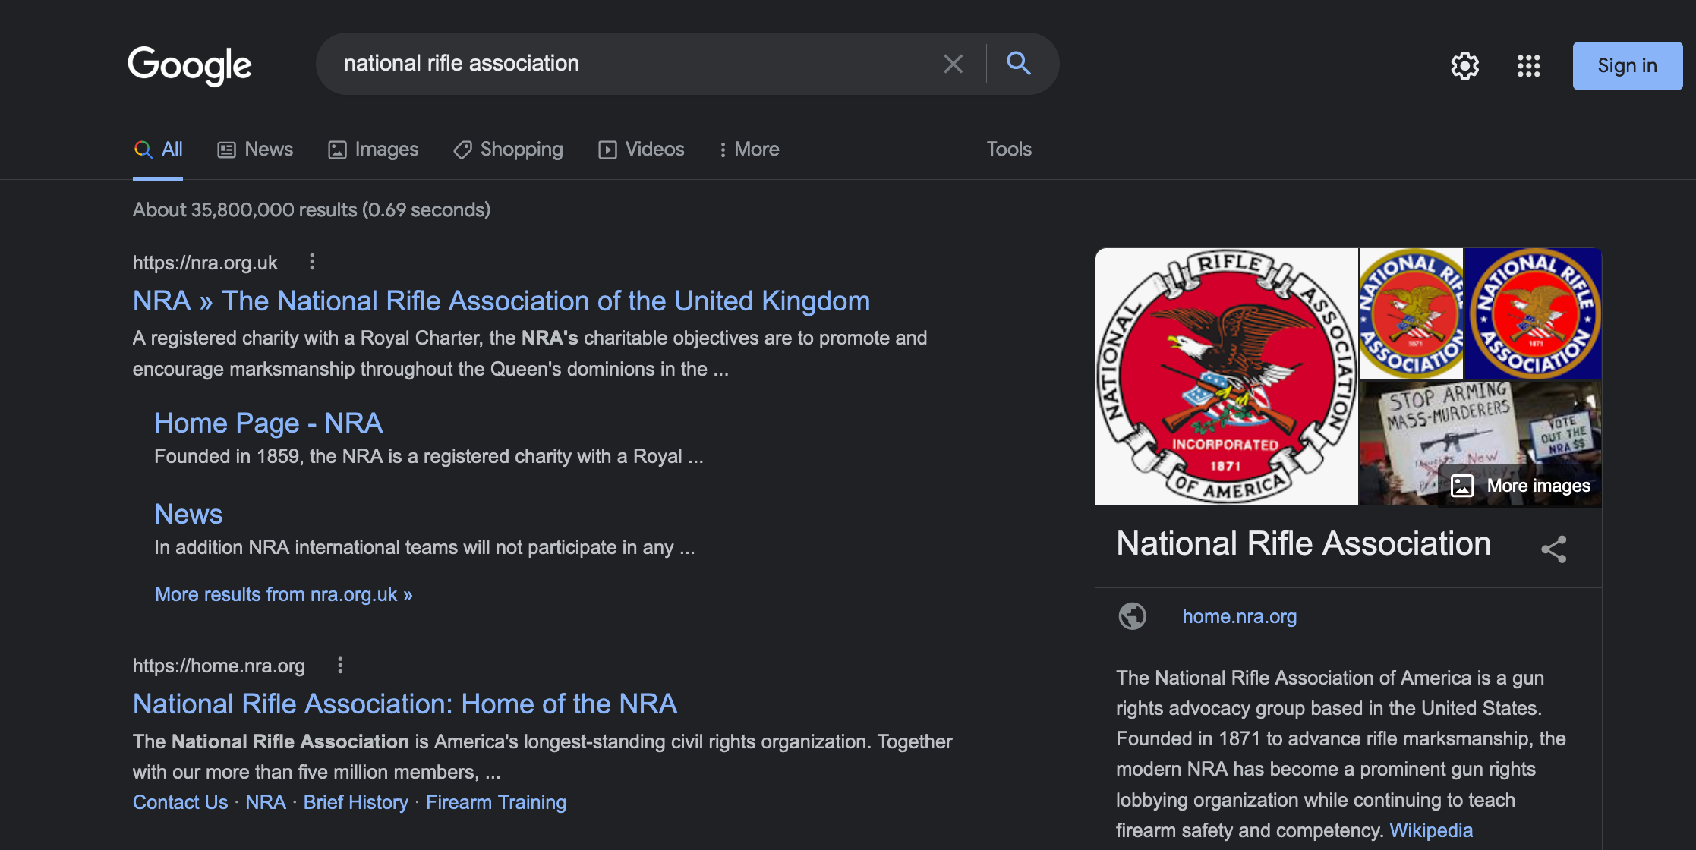Viewport: 1696px width, 850px height.
Task: Open the Home Page - NRA sitelink
Action: [x=268, y=423]
